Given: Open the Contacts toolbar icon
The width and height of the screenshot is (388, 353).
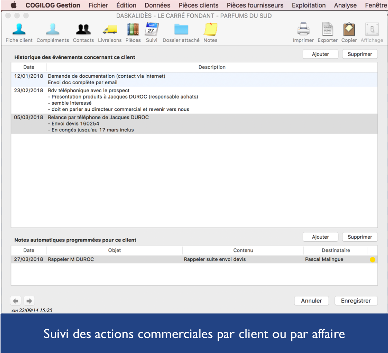Looking at the screenshot, I should [84, 29].
